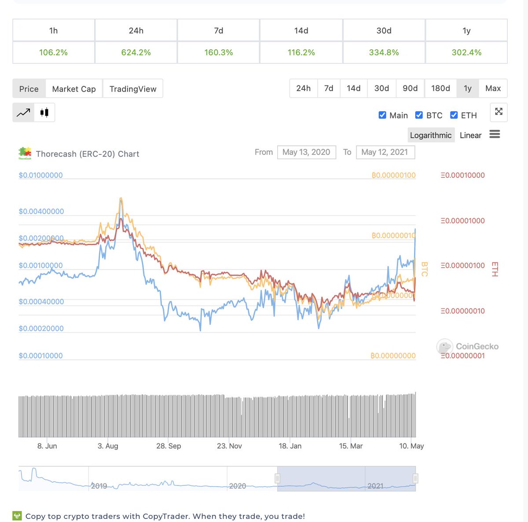This screenshot has width=528, height=522.
Task: Click the From date field
Action: pyautogui.click(x=307, y=152)
